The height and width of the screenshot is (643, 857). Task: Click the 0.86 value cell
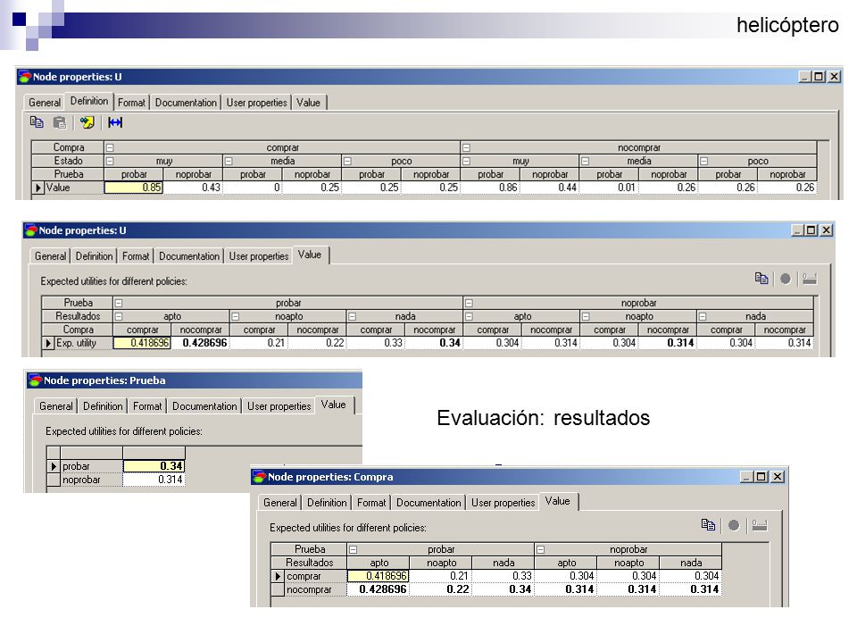tap(490, 188)
